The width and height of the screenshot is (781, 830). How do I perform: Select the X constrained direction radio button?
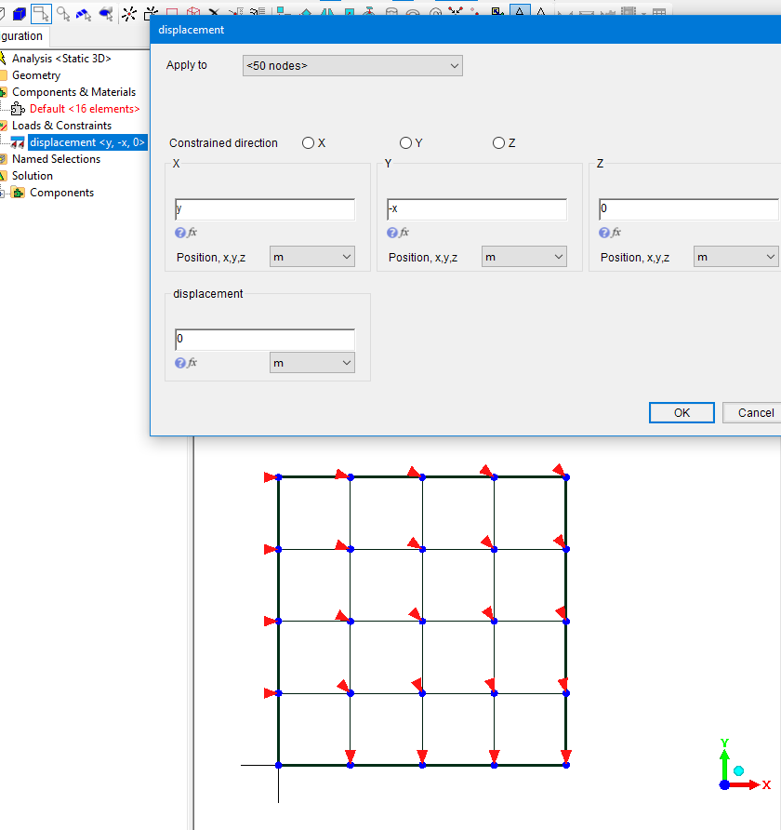(308, 143)
